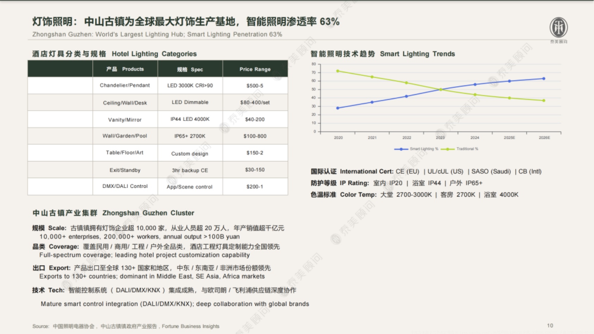Select the 'Wall/Garden/Pool' cell
Image resolution: width=594 pixels, height=334 pixels.
click(125, 136)
